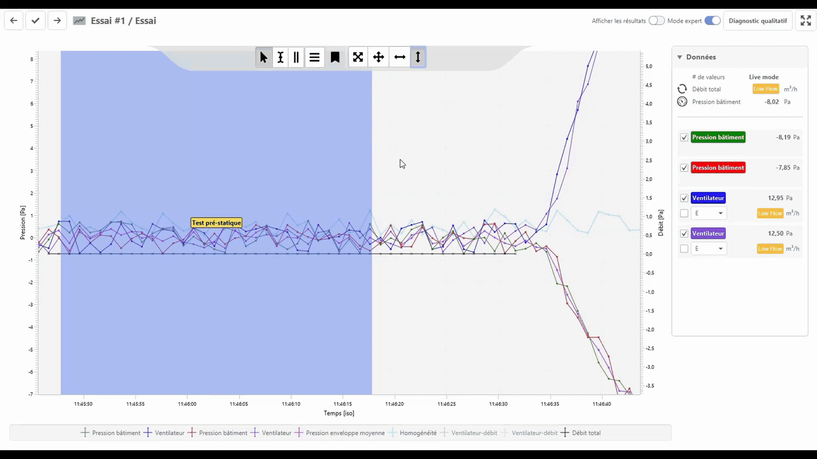Click the Diagnostic qualitatif button

757,21
